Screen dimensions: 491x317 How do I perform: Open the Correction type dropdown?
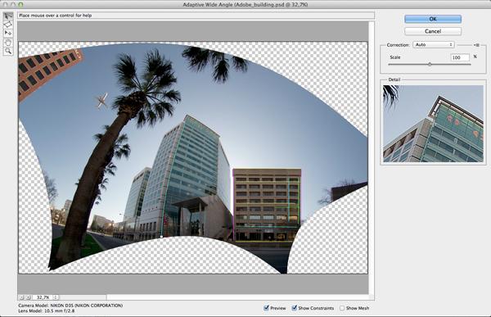[434, 45]
